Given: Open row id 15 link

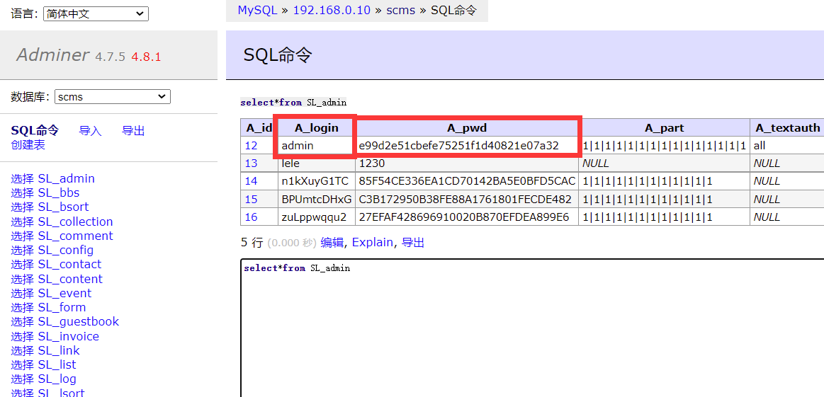Looking at the screenshot, I should pos(252,199).
